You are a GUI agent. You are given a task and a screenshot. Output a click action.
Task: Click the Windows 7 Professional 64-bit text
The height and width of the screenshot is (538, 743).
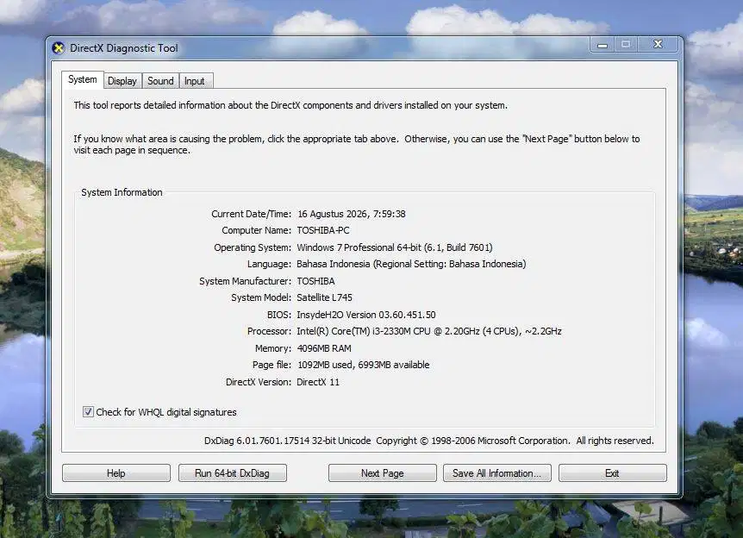394,247
